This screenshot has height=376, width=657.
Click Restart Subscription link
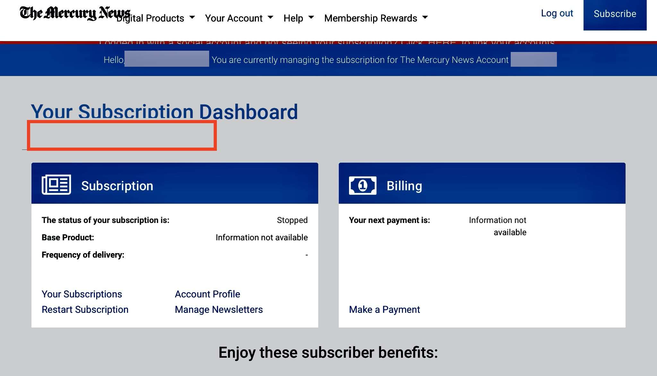(x=85, y=309)
